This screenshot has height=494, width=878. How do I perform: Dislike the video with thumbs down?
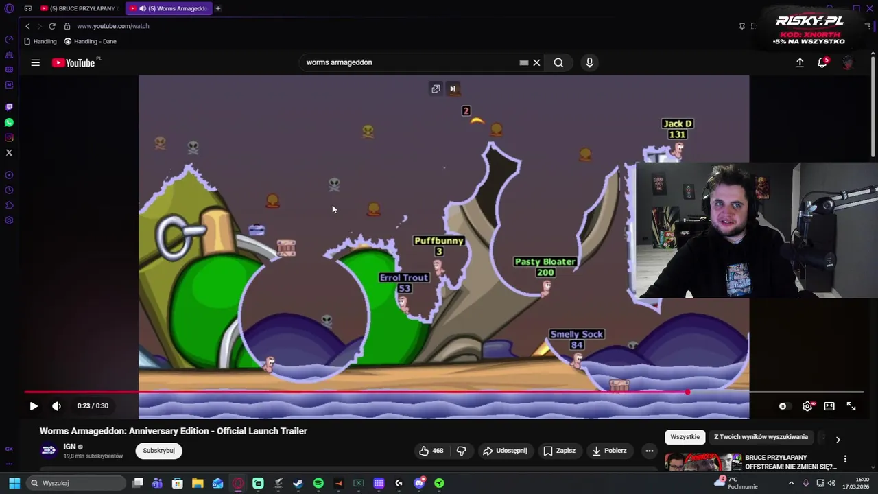[x=462, y=451]
